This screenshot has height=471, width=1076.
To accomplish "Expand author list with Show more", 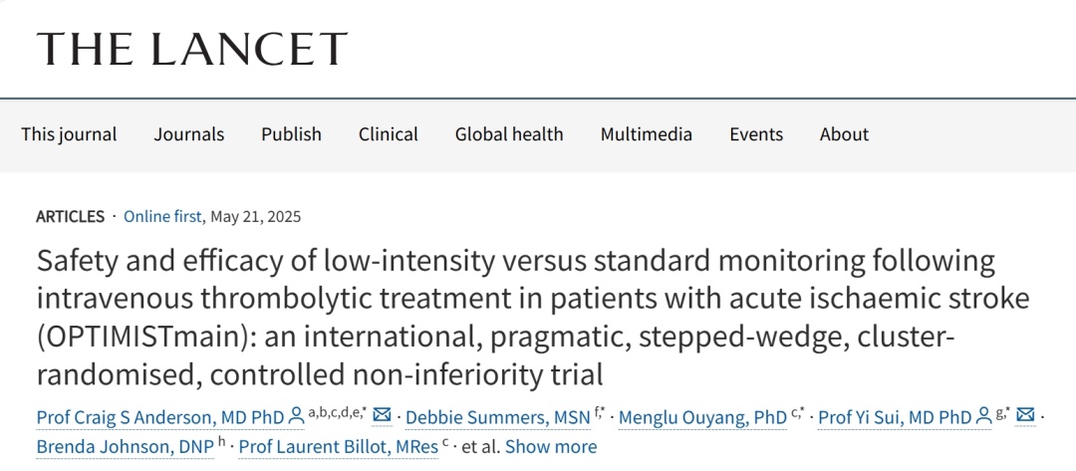I will pos(551,447).
